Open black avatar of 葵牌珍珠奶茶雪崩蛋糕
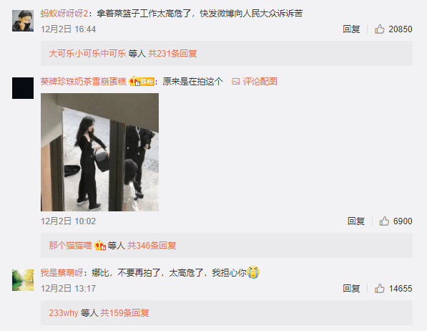This screenshot has height=331, width=427. coord(23,88)
